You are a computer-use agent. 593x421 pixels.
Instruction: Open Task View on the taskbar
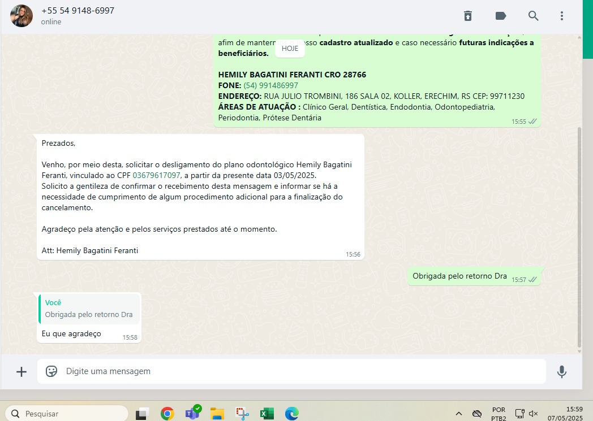pyautogui.click(x=142, y=414)
